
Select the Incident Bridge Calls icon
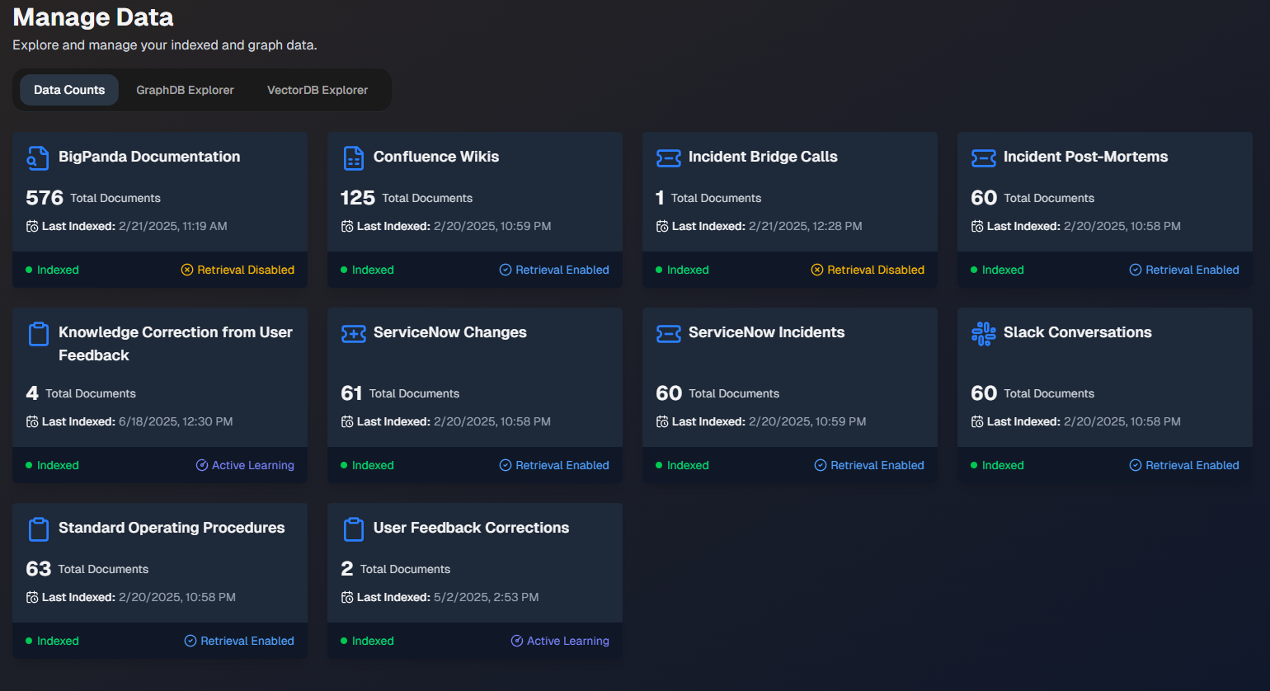pyautogui.click(x=668, y=157)
